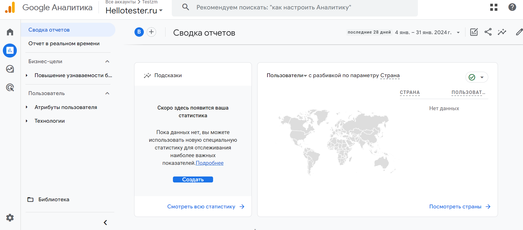Viewport: 523px width, 230px height.
Task: Collapse the Бизнес-цели section
Action: [107, 61]
